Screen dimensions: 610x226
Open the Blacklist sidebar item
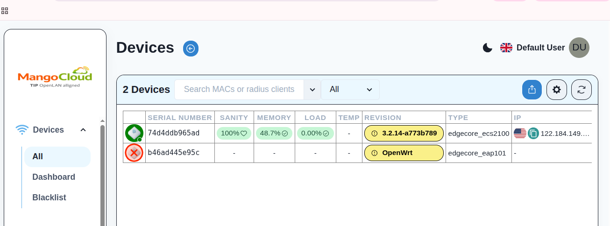[x=49, y=198]
